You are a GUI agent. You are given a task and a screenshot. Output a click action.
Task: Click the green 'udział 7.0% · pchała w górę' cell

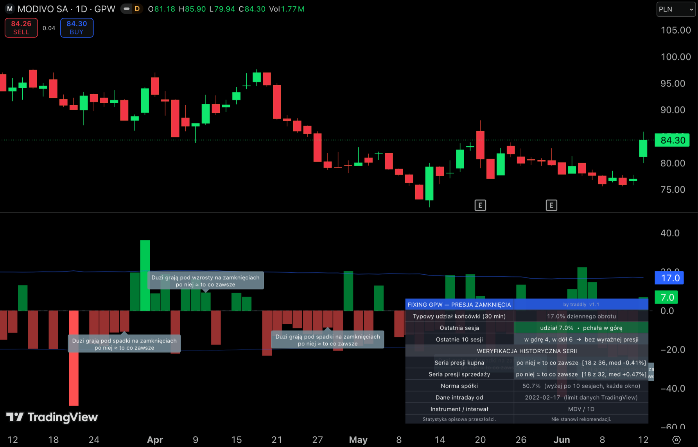[x=581, y=328]
